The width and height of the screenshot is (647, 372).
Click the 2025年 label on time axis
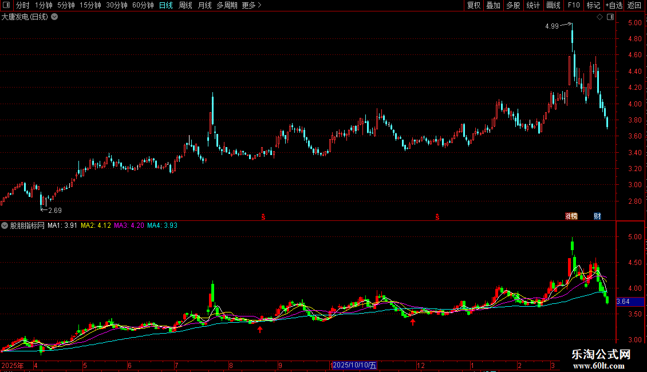coord(13,365)
